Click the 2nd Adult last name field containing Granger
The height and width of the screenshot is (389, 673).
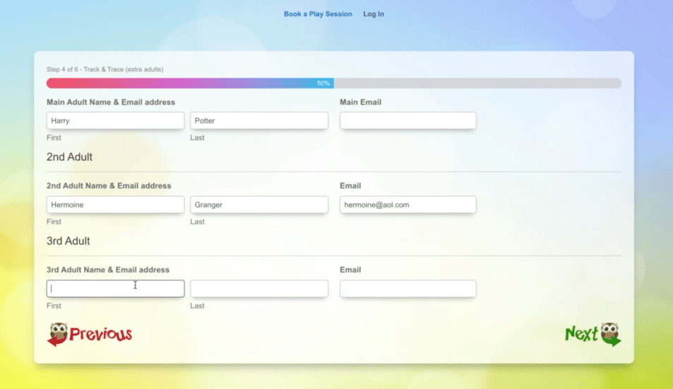tap(259, 205)
